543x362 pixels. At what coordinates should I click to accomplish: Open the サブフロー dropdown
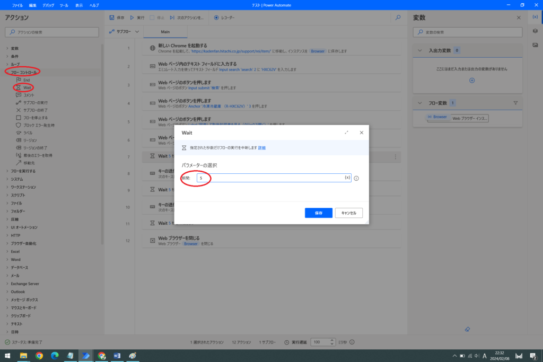pos(124,32)
